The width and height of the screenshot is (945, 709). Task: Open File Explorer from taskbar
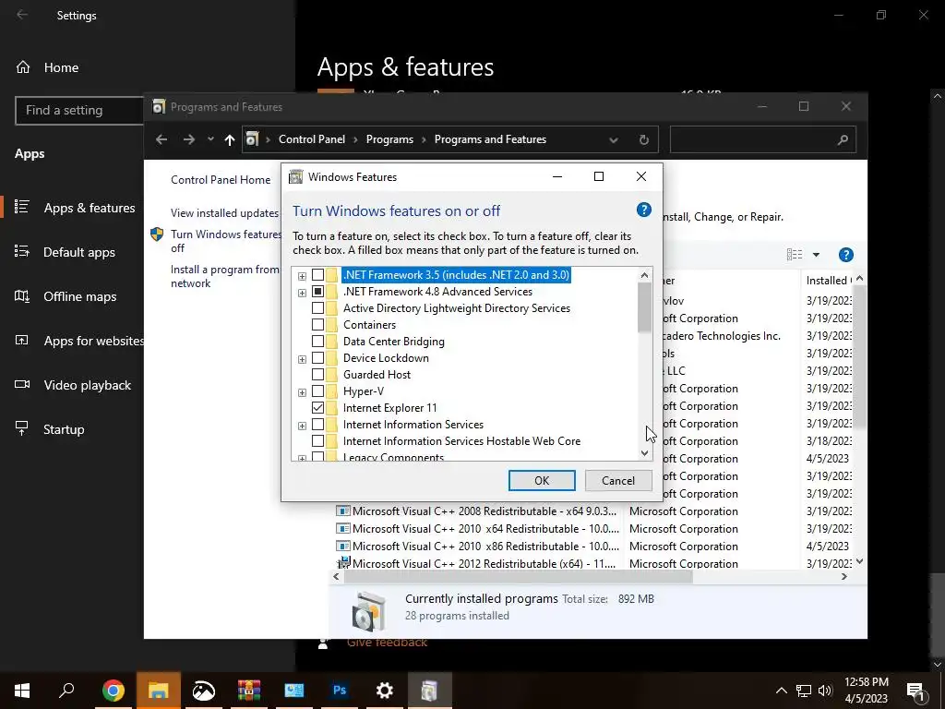[x=158, y=691]
